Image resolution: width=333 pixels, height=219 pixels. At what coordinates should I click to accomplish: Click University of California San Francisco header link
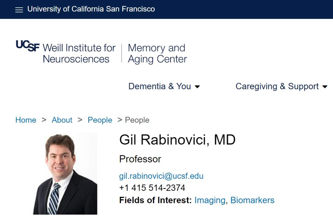(x=91, y=9)
